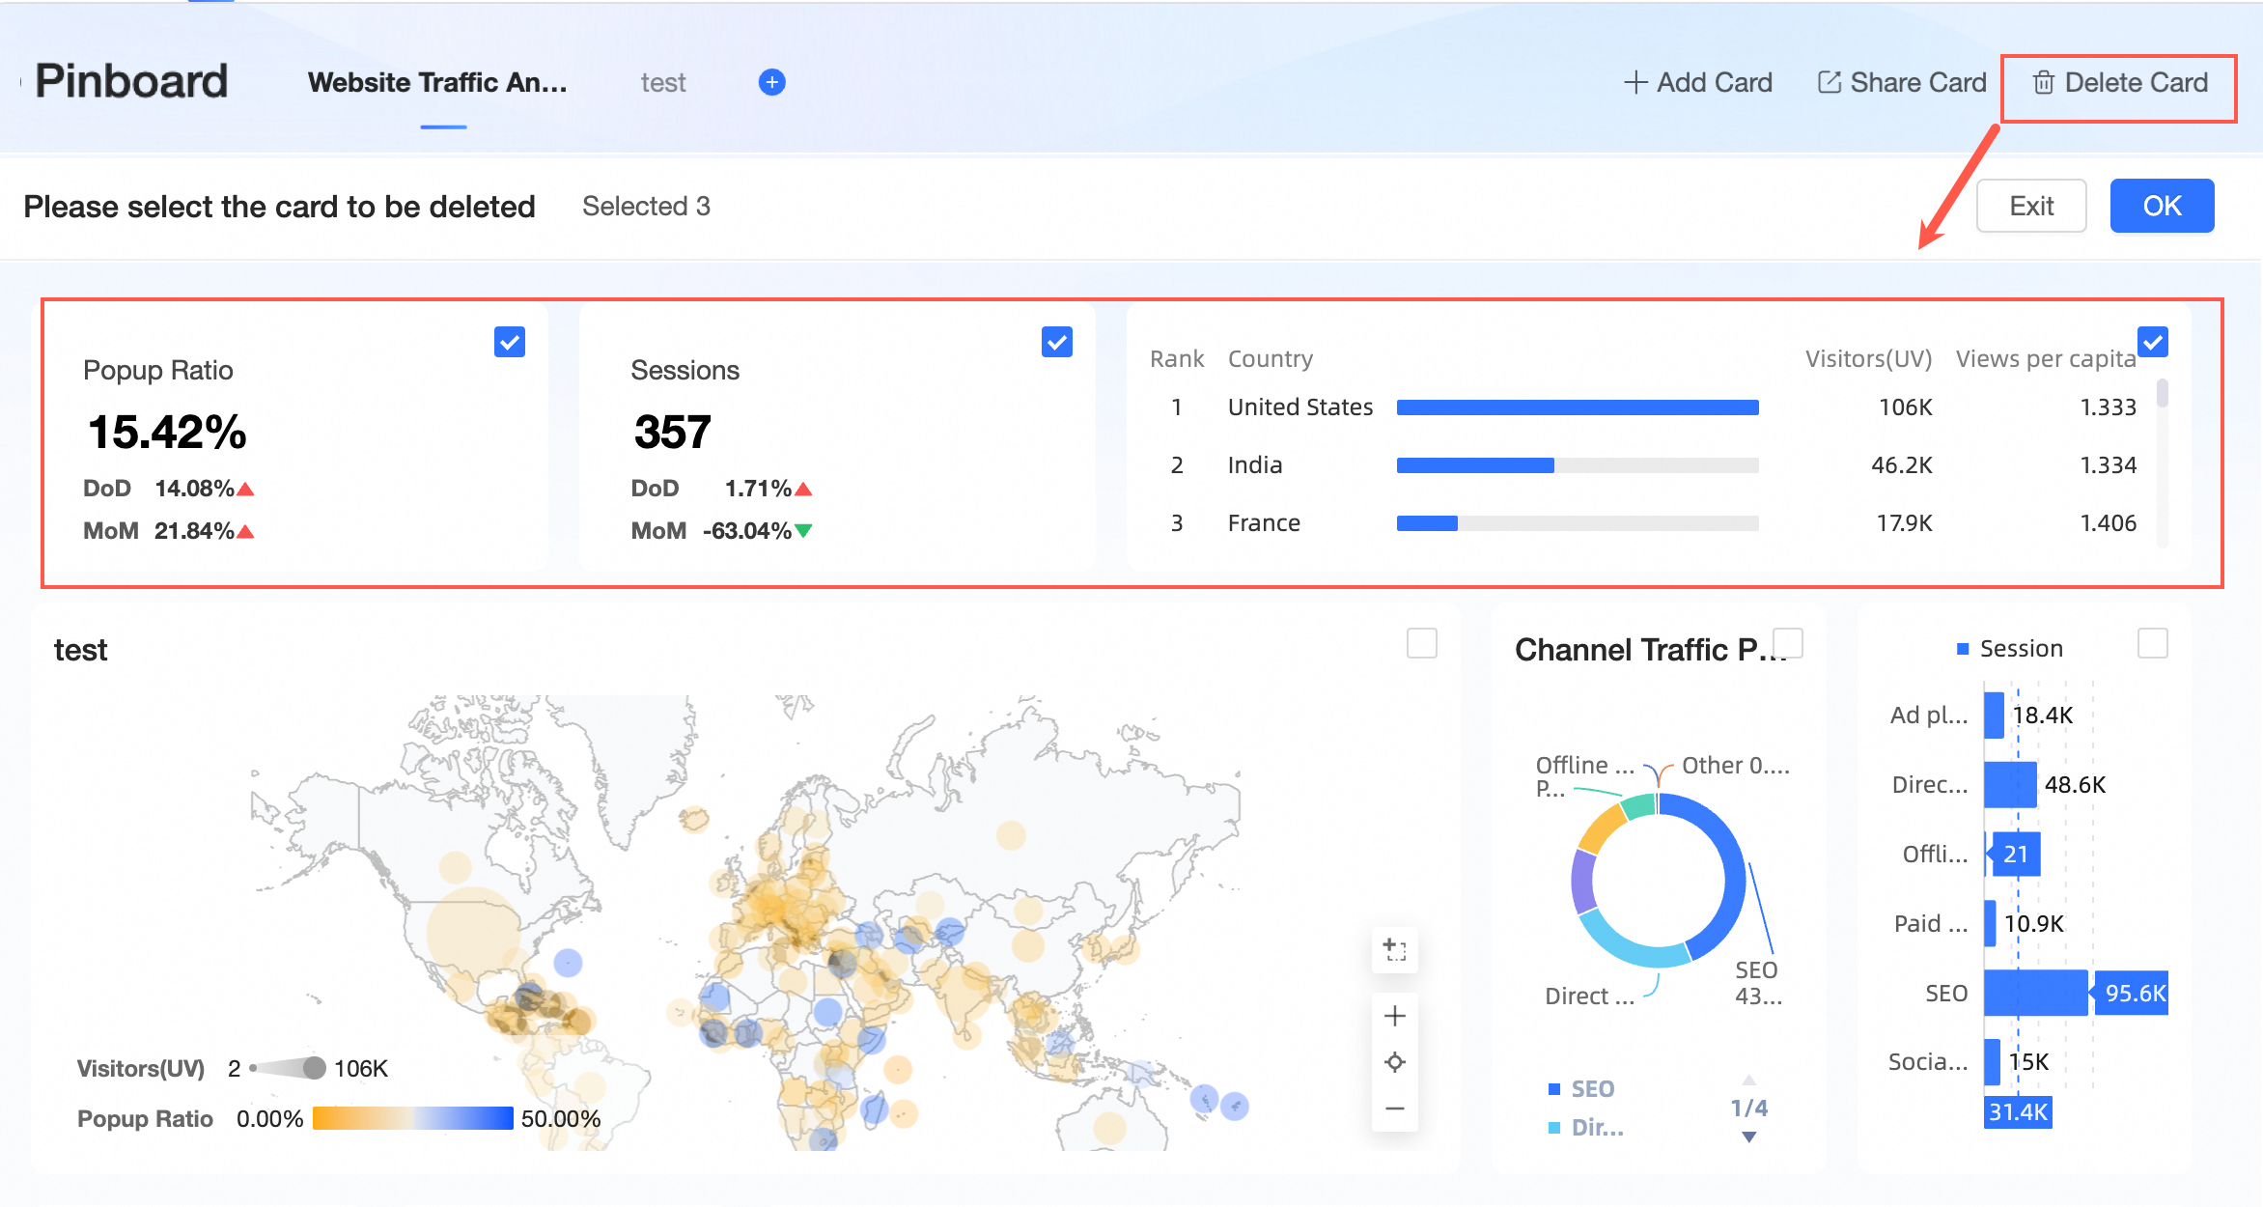
Task: Uncheck the Sessions card checkbox
Action: click(x=1057, y=342)
